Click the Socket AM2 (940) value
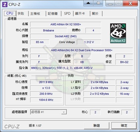Viewport: 140px width, 132px height. click(66, 36)
